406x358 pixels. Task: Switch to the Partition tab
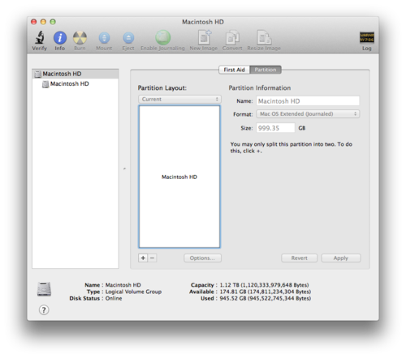(x=266, y=70)
